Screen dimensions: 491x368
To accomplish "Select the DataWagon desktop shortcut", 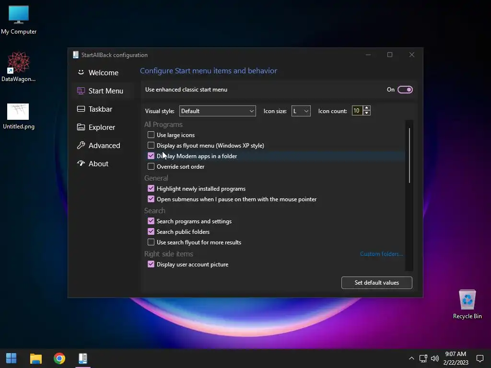I will (x=19, y=67).
